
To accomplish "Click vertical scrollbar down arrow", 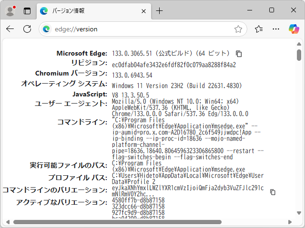I will tap(299, 213).
